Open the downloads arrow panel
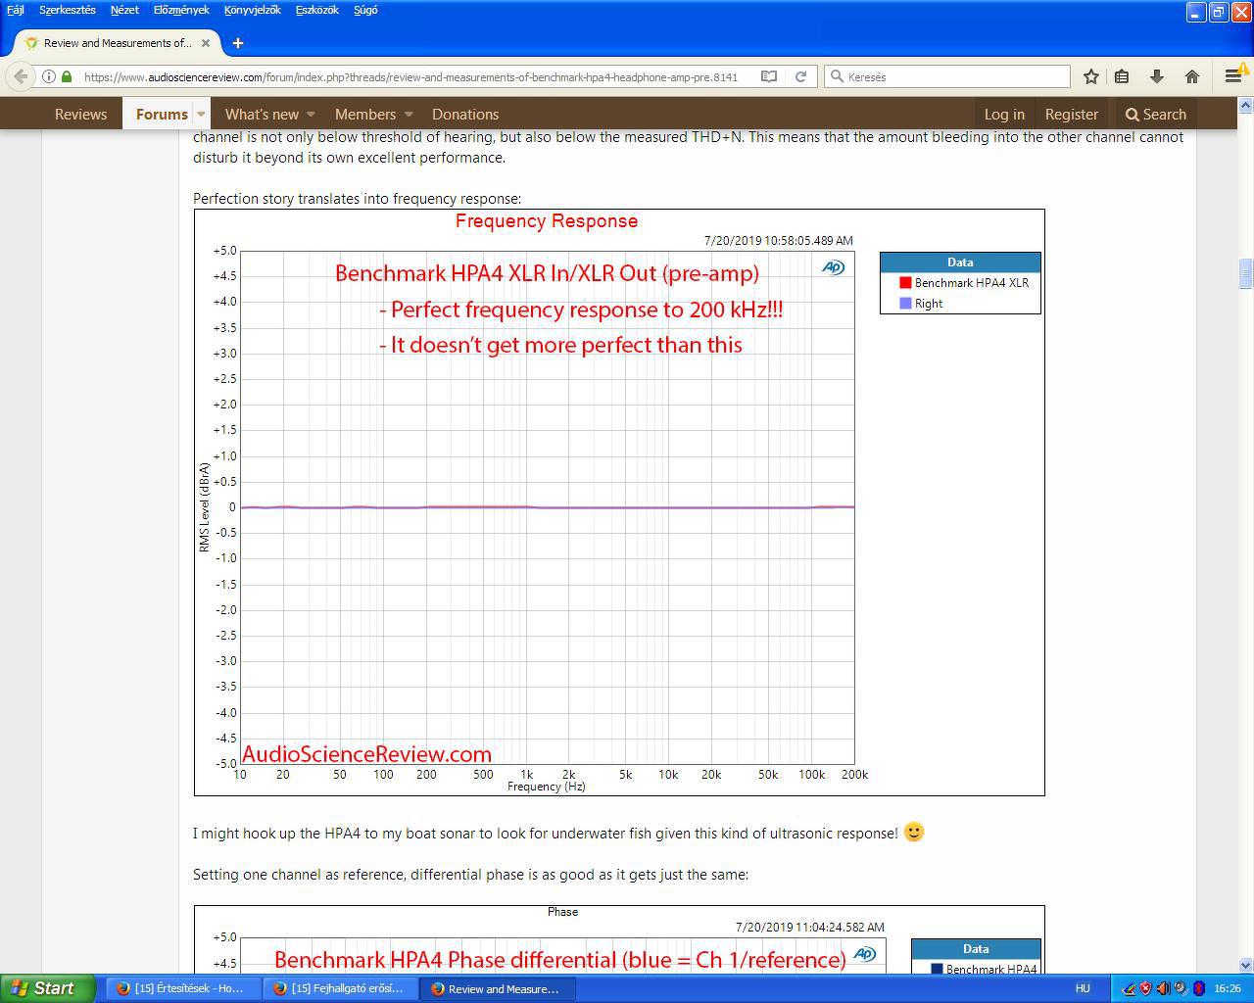 click(x=1157, y=76)
